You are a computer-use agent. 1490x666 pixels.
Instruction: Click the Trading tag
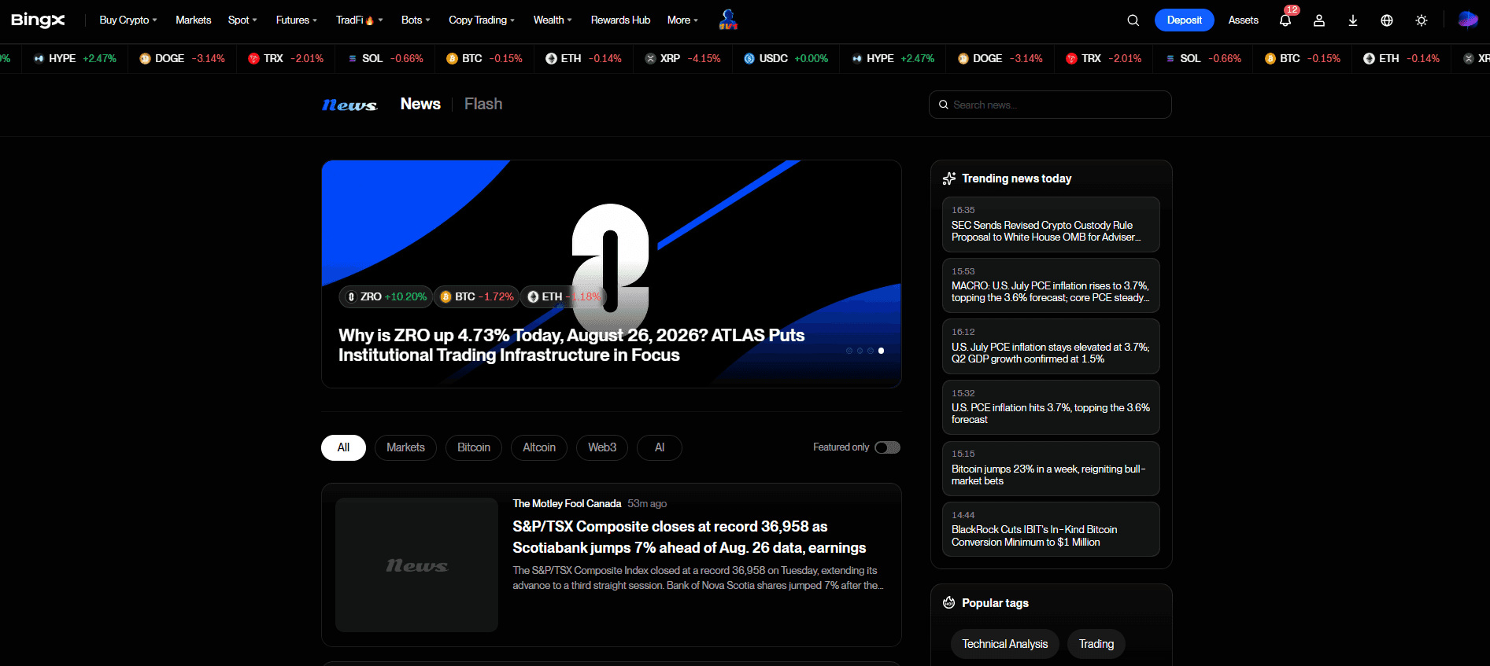pyautogui.click(x=1096, y=644)
